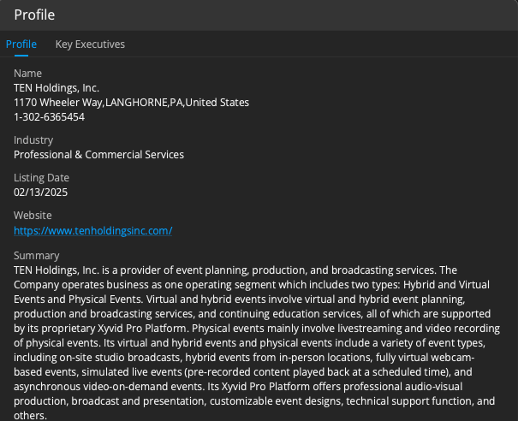
Task: Click the Industry field label
Action: [x=33, y=140]
